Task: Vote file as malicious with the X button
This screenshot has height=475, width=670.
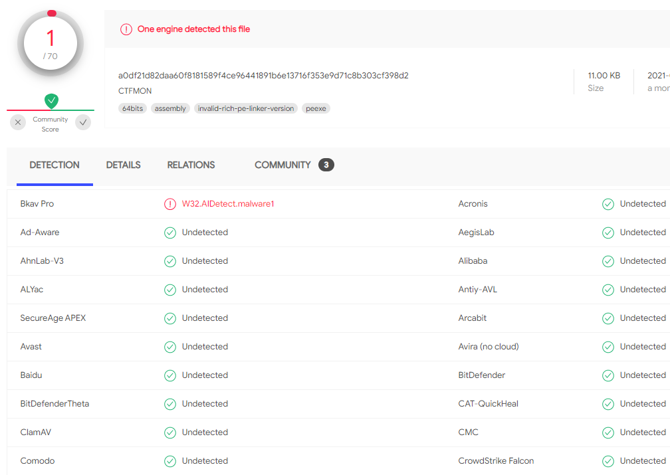Action: pyautogui.click(x=18, y=123)
